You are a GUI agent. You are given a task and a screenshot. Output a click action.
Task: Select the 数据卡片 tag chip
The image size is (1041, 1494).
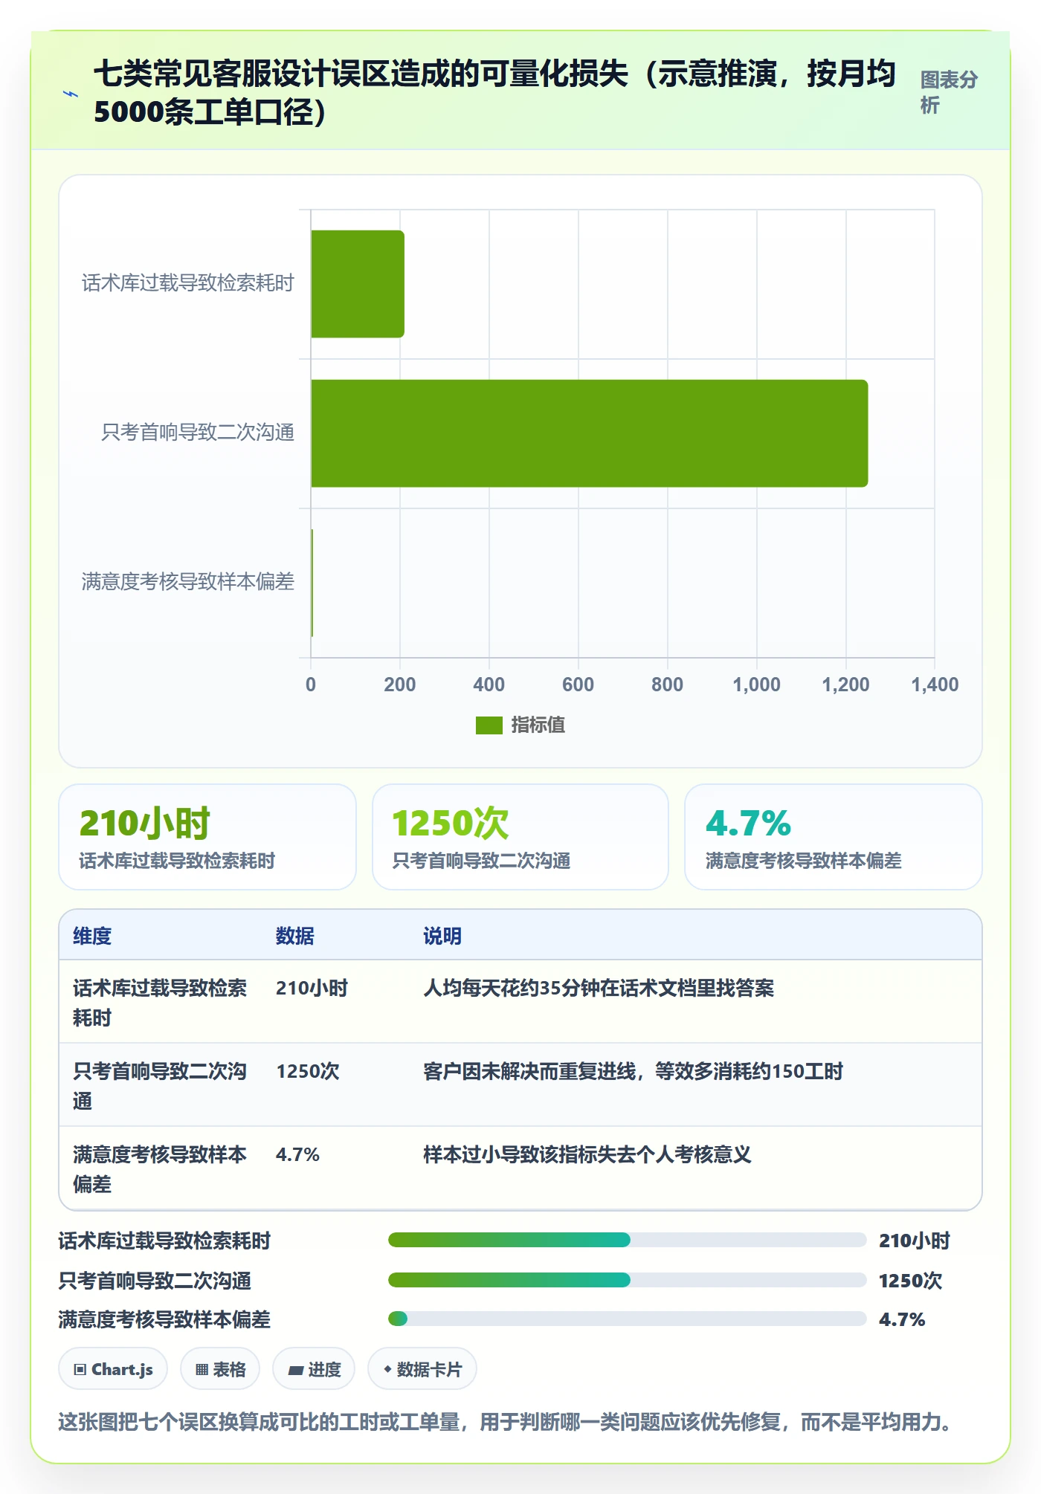coord(422,1369)
